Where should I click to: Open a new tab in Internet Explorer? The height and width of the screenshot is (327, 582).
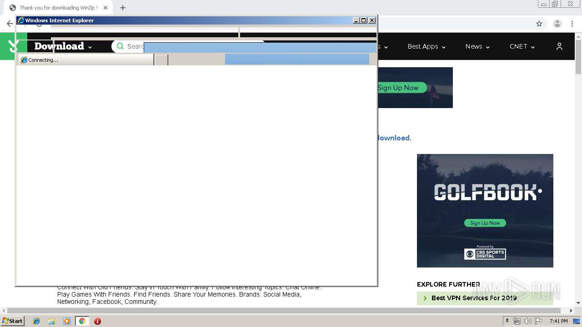(161, 60)
